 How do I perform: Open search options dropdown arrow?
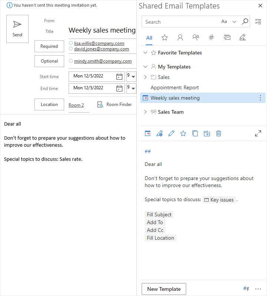click(x=234, y=22)
